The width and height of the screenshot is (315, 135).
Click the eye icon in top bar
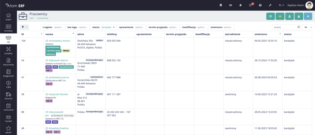pyautogui.click(x=231, y=5)
